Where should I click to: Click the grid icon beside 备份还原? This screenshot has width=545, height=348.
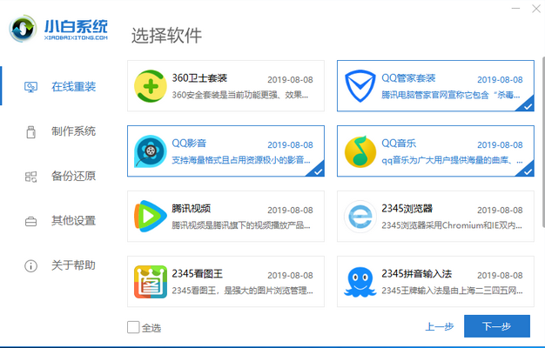[x=31, y=177]
